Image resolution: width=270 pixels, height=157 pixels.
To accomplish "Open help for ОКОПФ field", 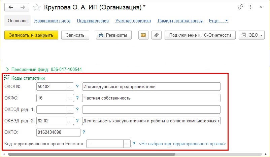I will tap(77, 86).
